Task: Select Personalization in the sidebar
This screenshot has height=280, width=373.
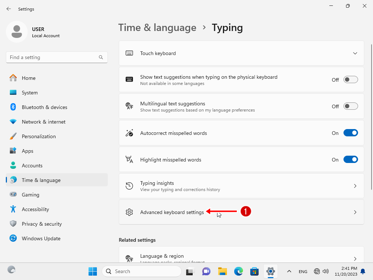Action: 39,136
